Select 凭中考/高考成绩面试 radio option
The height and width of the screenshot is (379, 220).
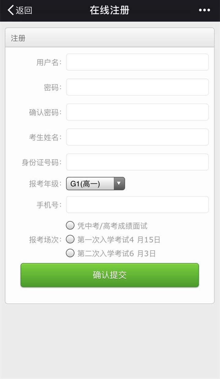coord(70,226)
